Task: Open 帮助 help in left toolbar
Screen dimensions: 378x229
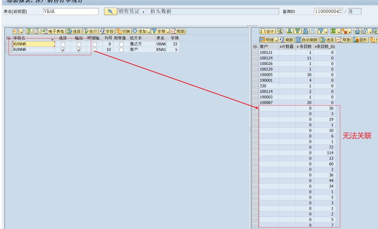Action: [178, 31]
